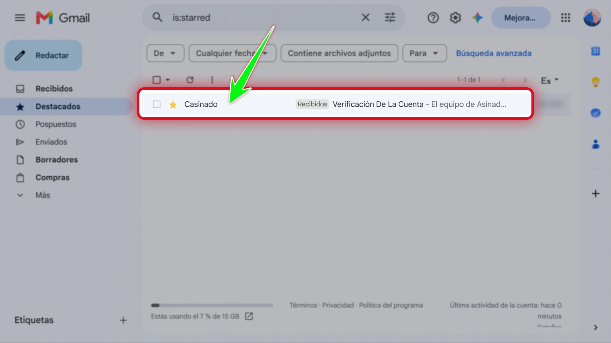Open search options slider icon
Image resolution: width=611 pixels, height=343 pixels.
390,17
